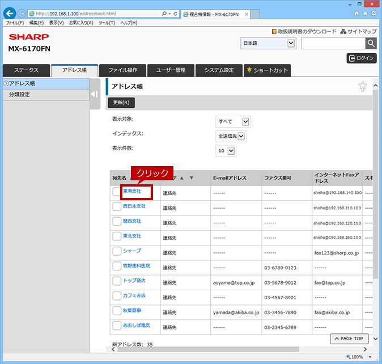Click the vertical scrollbar up arrow
The width and height of the screenshot is (382, 364).
click(375, 86)
